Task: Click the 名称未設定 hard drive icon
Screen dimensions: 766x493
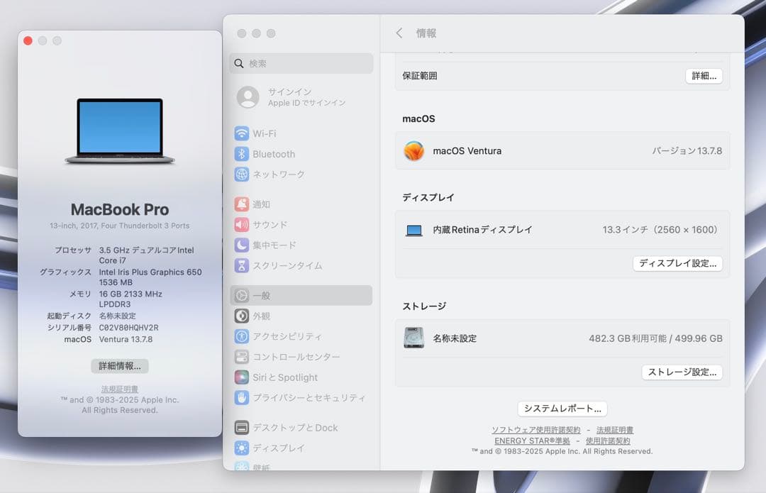Action: pos(413,338)
